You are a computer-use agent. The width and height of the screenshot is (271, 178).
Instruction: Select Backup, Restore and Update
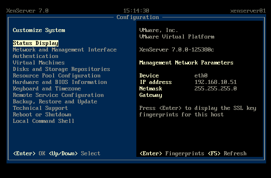pyautogui.click(x=55, y=102)
